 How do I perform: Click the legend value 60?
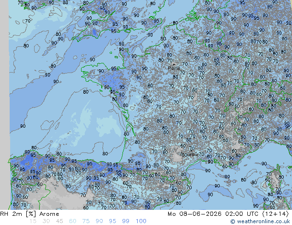click(73, 221)
